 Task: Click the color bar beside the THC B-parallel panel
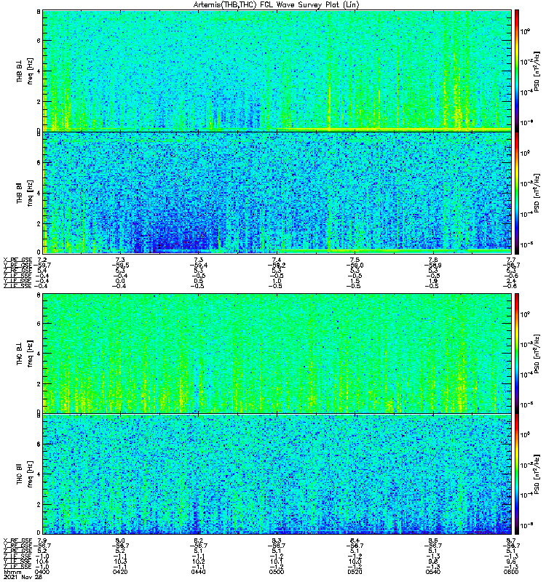[516, 474]
